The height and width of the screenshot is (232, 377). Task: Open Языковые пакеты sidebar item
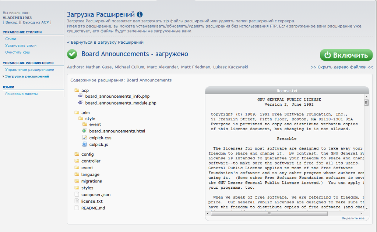point(21,94)
